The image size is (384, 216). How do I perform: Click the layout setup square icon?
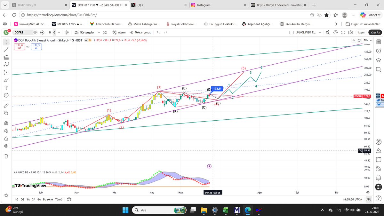[291, 32]
